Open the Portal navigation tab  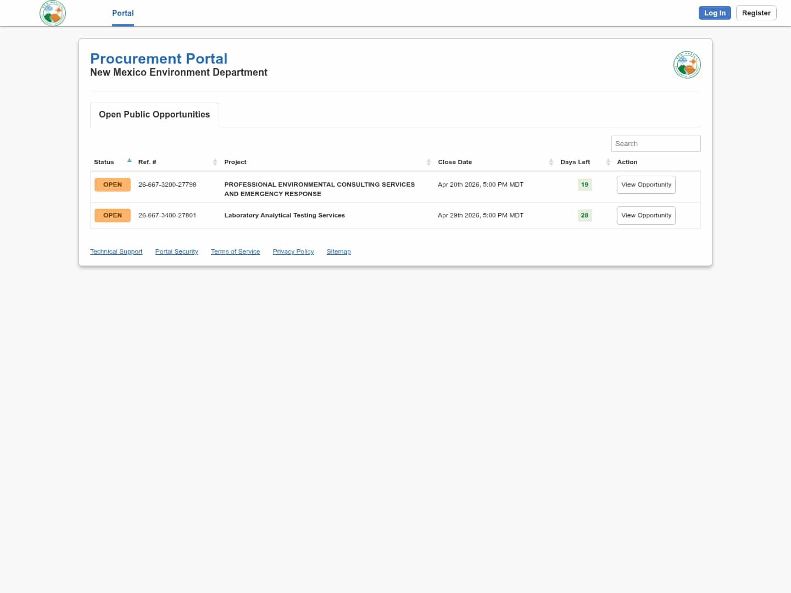point(122,13)
